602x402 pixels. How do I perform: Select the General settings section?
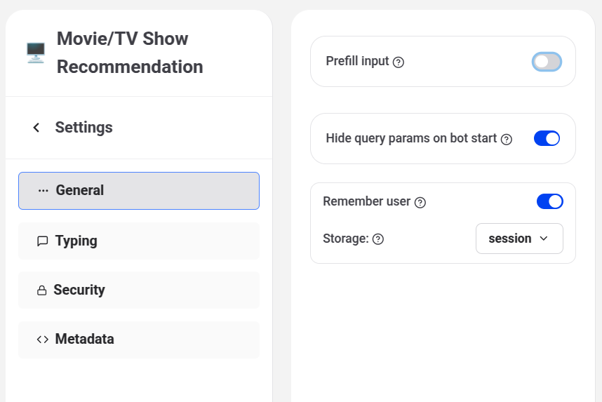coord(139,191)
